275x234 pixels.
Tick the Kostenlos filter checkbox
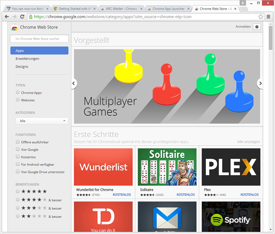[x=17, y=157]
